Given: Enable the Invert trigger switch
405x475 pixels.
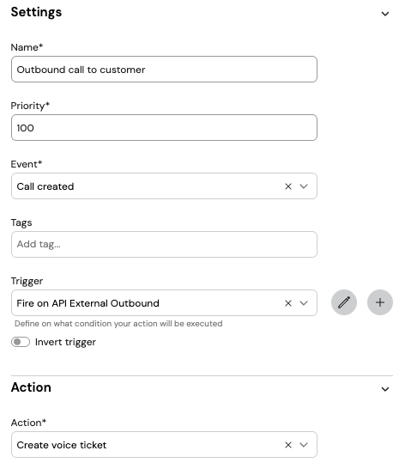Looking at the screenshot, I should (21, 342).
